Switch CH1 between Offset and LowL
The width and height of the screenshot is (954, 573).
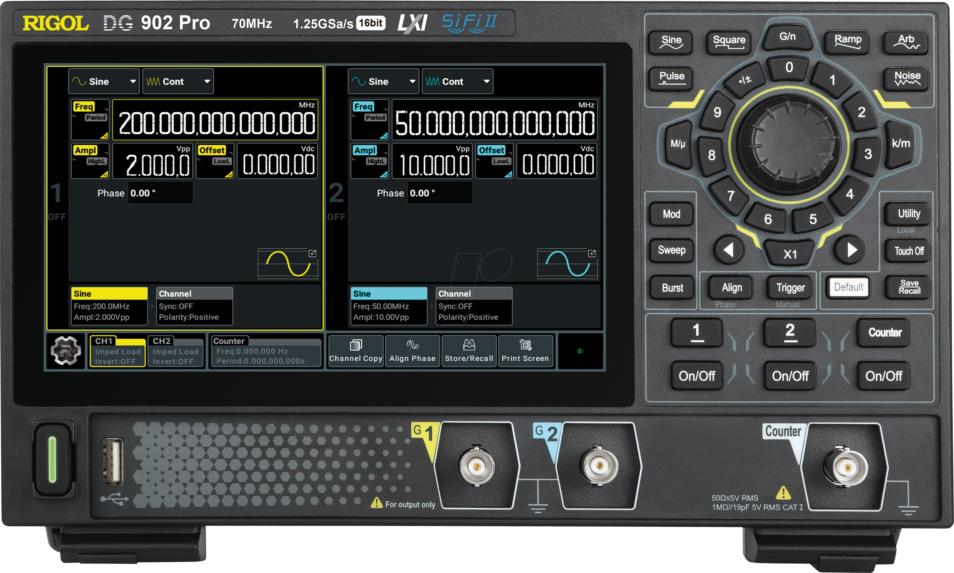coord(215,161)
